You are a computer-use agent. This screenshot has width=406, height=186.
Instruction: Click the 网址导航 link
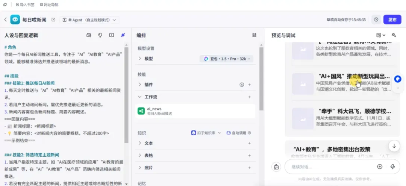[49, 5]
